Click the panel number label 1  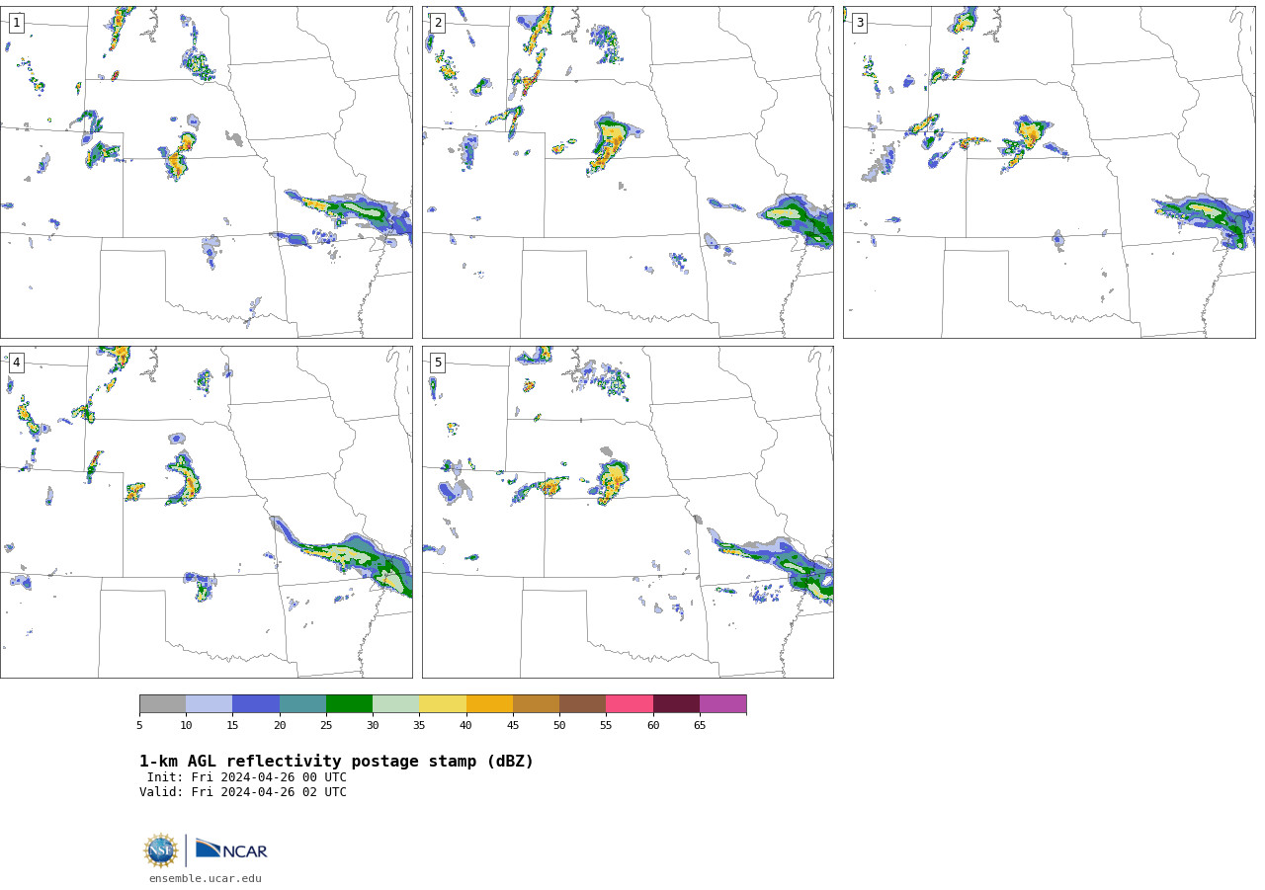(16, 23)
